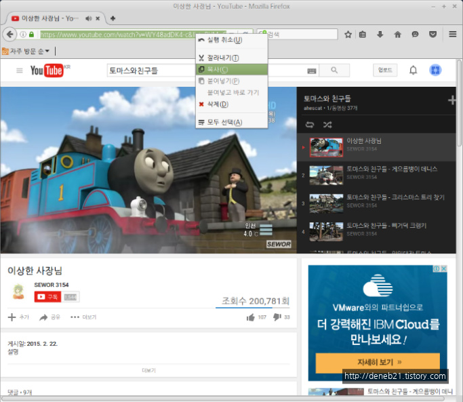Click the bookmark star icon in toolbar

tap(348, 35)
